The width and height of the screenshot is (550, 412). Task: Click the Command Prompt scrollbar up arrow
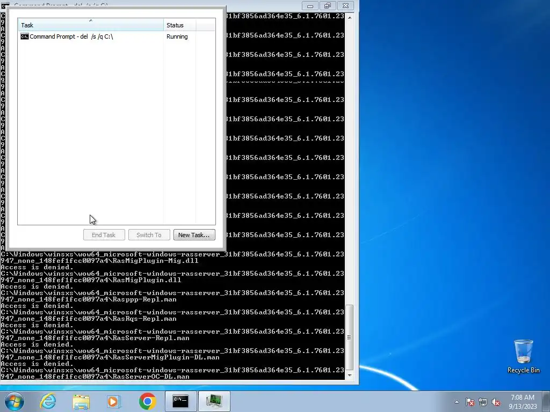[x=350, y=17]
